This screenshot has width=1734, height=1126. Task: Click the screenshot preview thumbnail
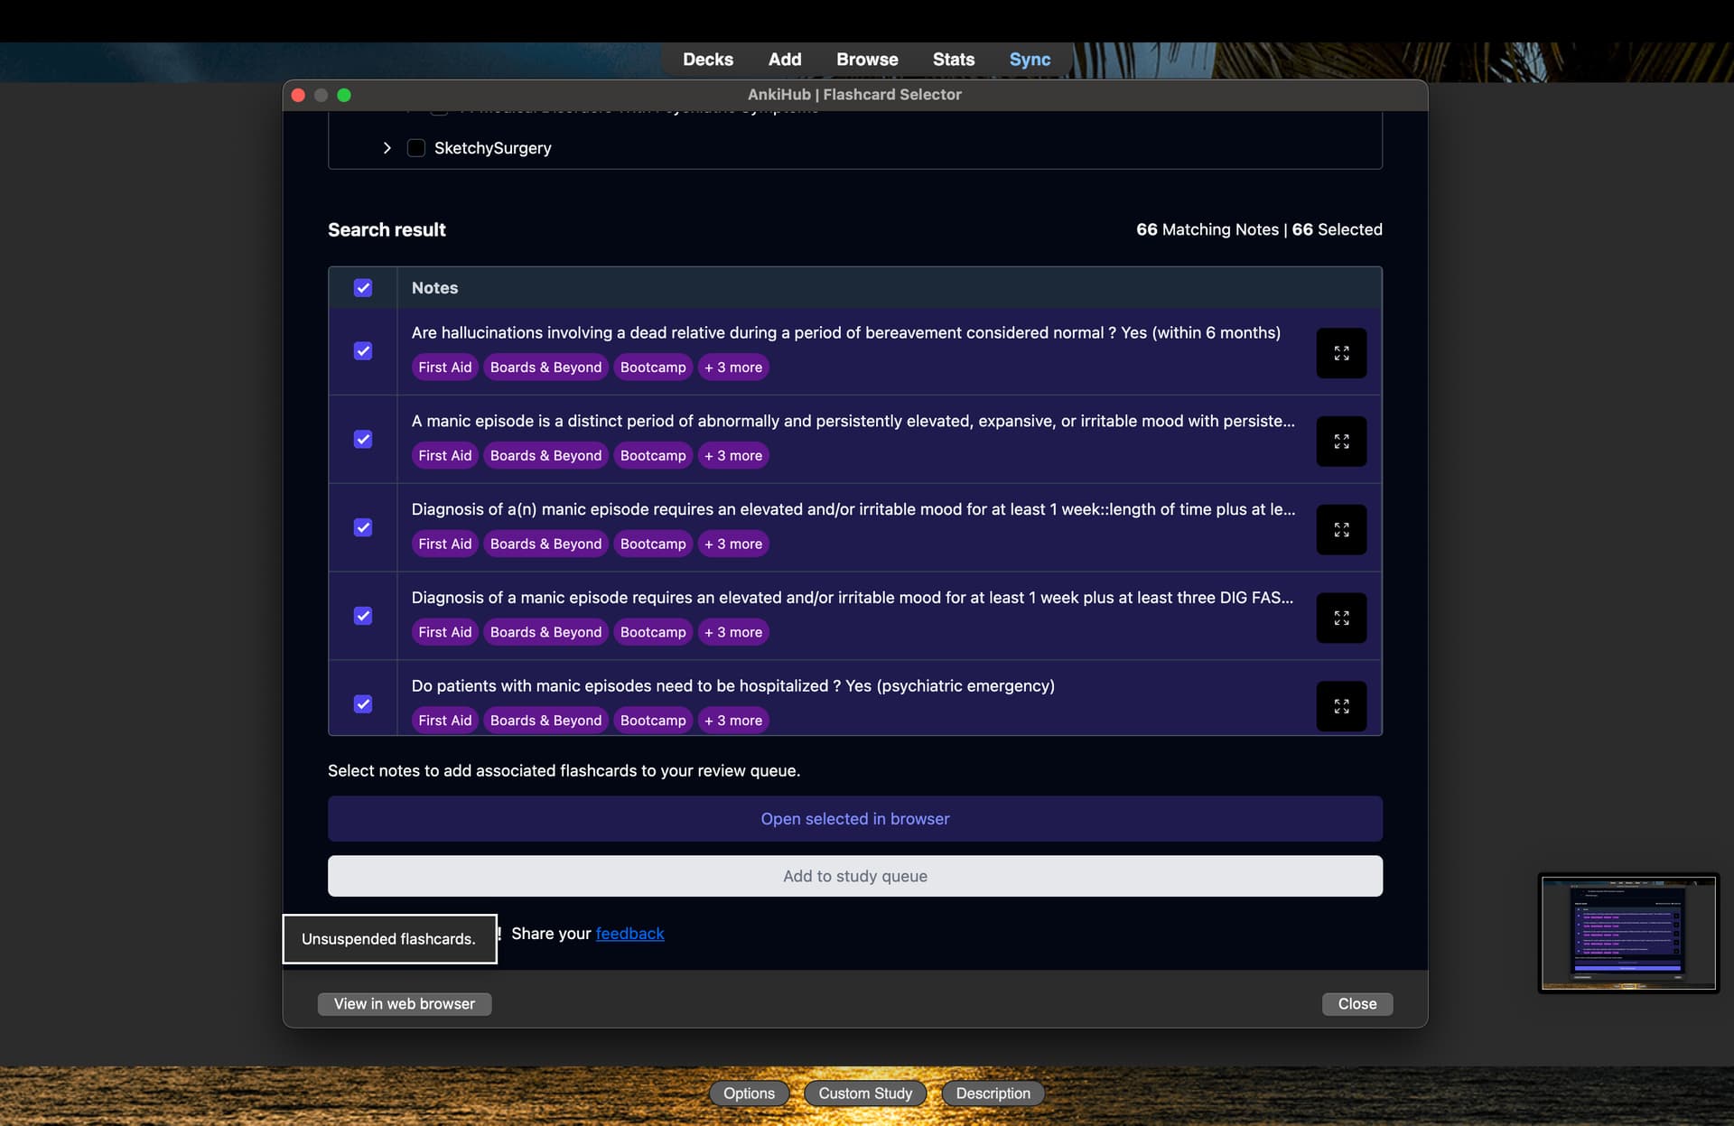click(x=1627, y=933)
